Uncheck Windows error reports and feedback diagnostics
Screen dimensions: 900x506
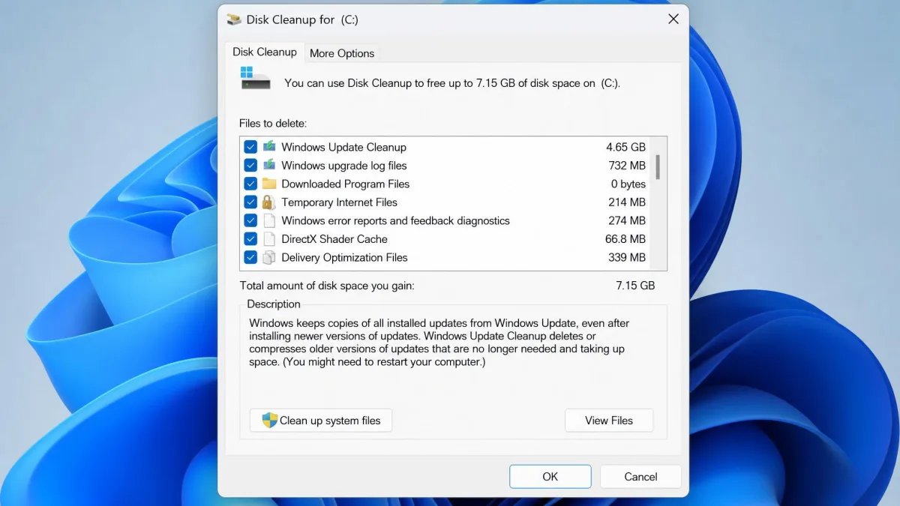tap(250, 220)
